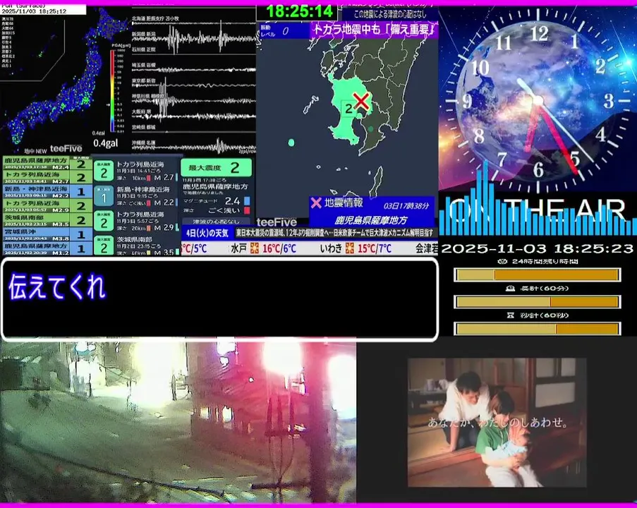Image resolution: width=637 pixels, height=508 pixels.
Task: Click the intensity 2 badge for 茨城県南部 M3.5
Action: coord(104,246)
